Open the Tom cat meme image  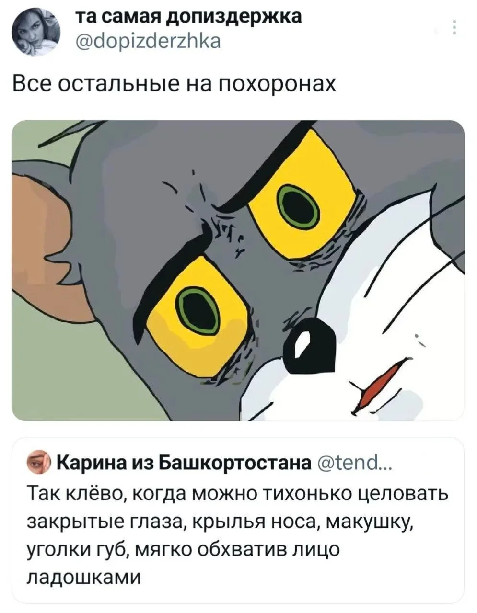[x=238, y=270]
